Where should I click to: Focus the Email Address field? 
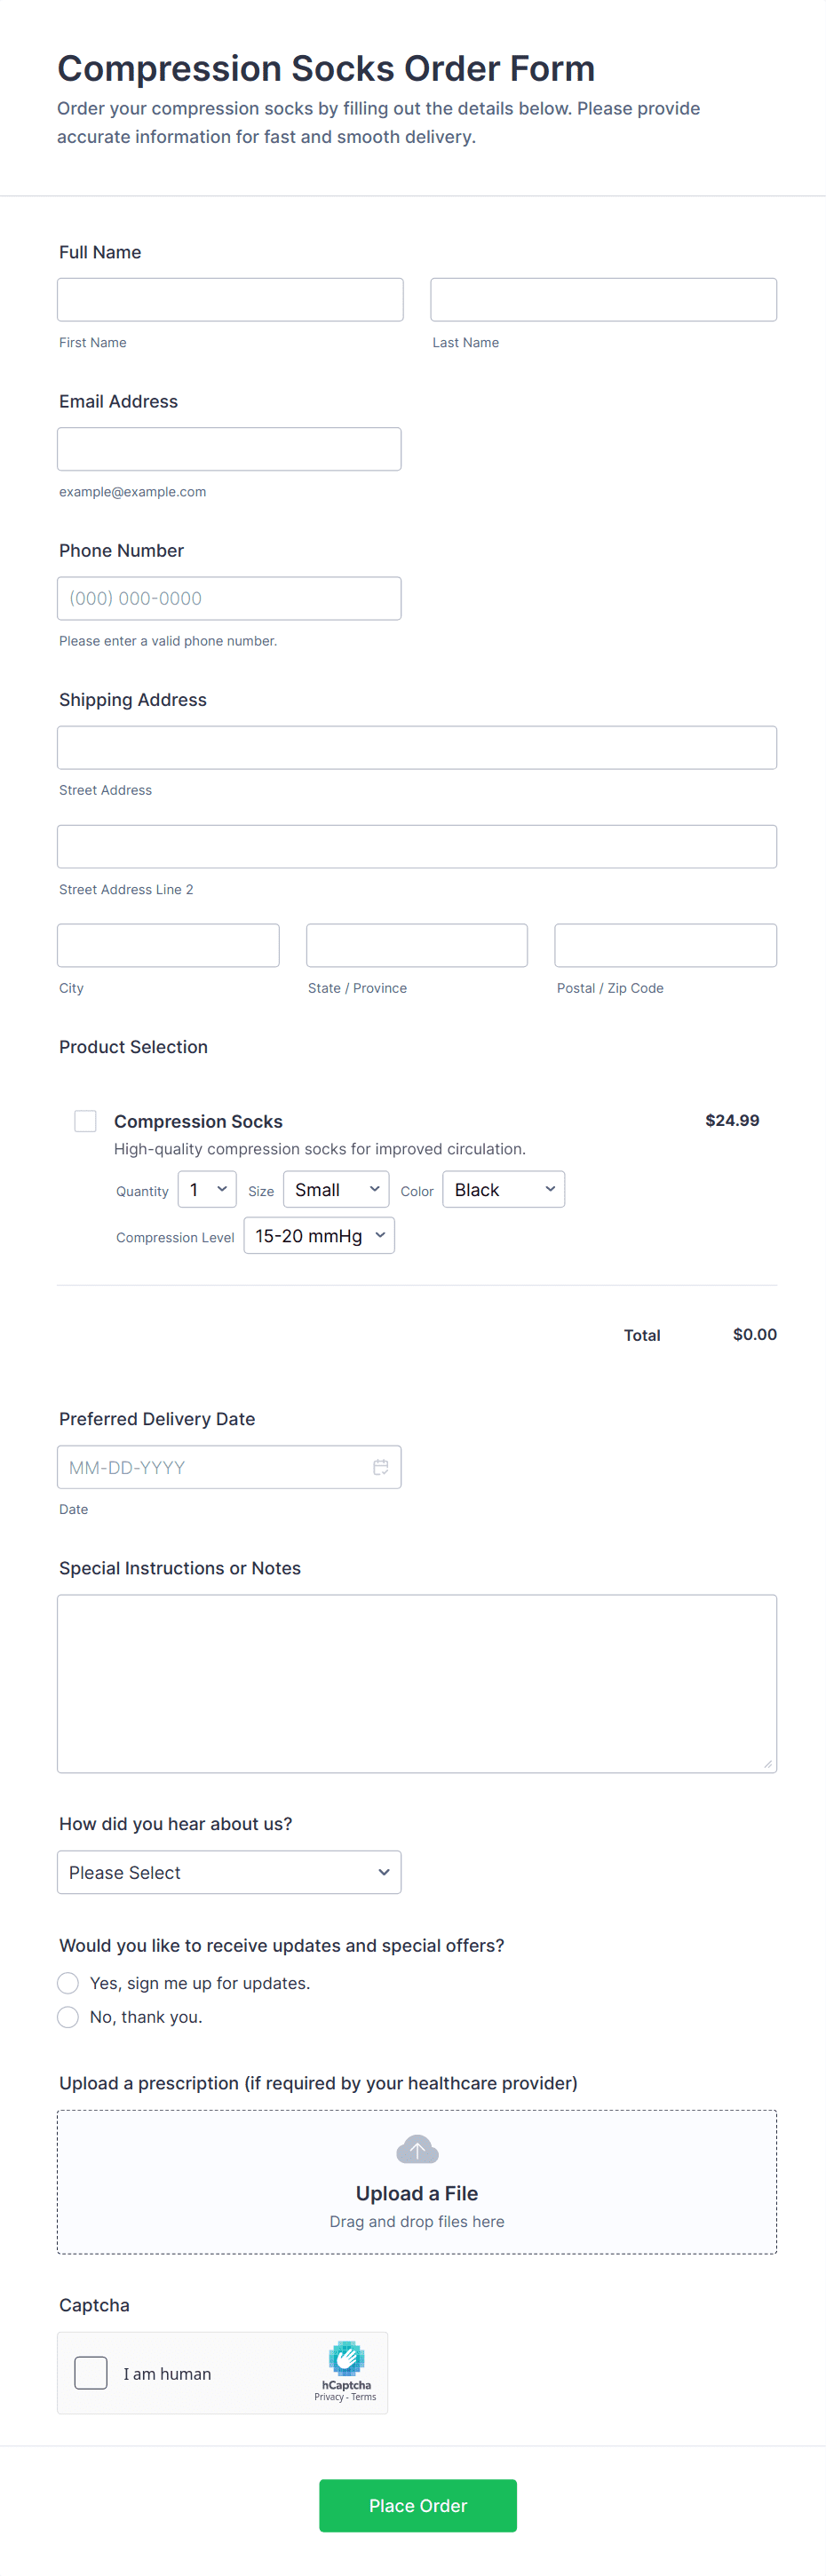pos(229,449)
